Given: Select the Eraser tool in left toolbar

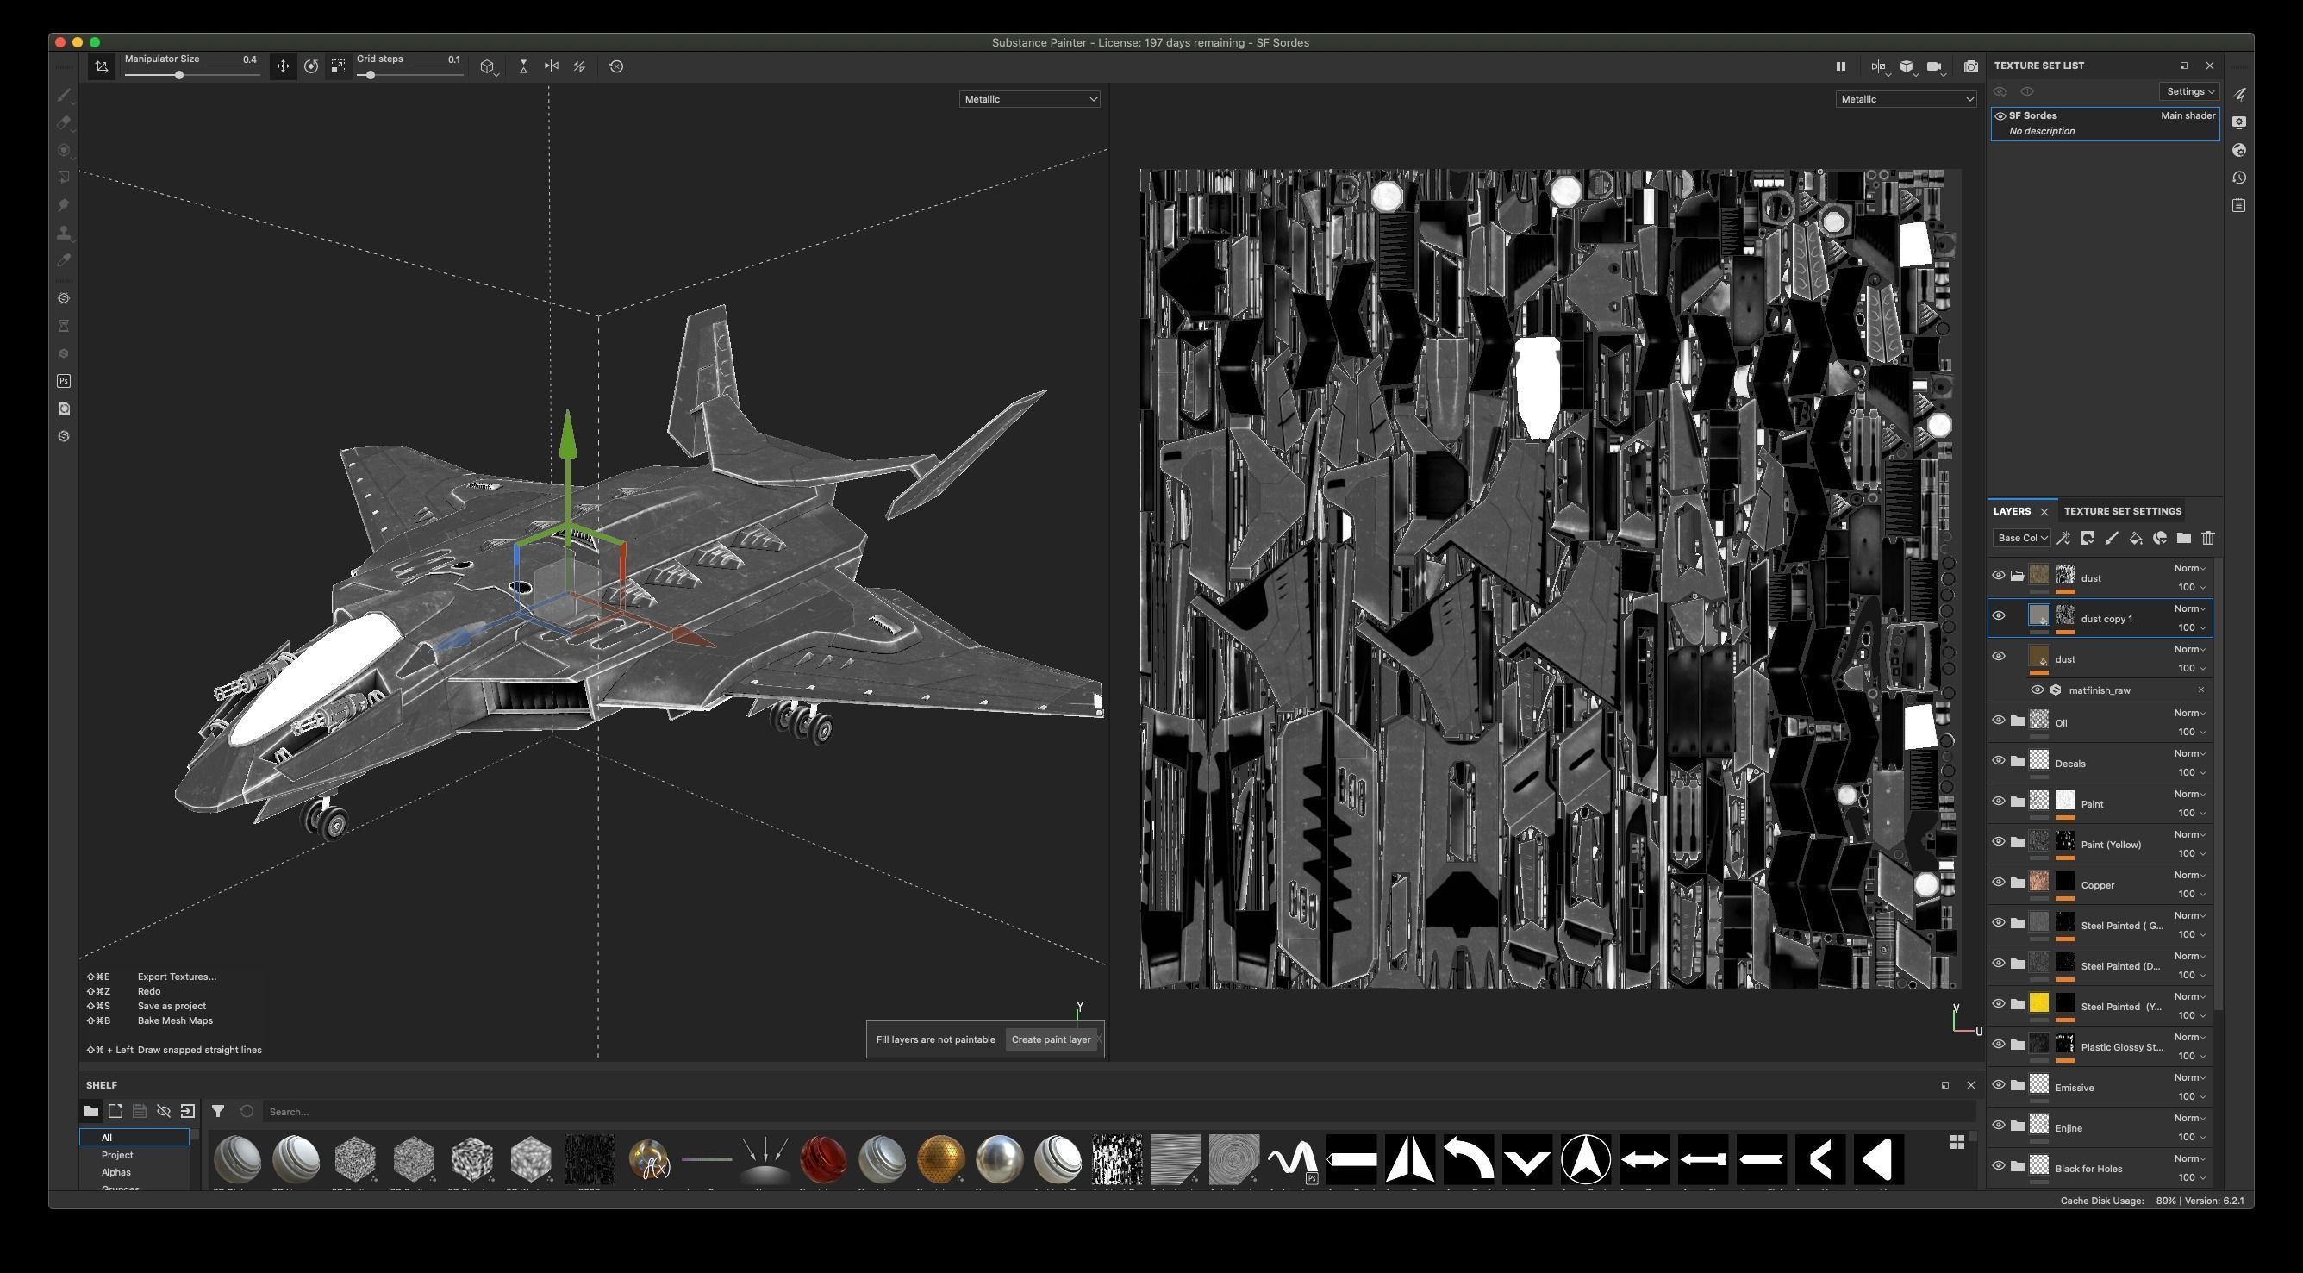Looking at the screenshot, I should coord(64,122).
